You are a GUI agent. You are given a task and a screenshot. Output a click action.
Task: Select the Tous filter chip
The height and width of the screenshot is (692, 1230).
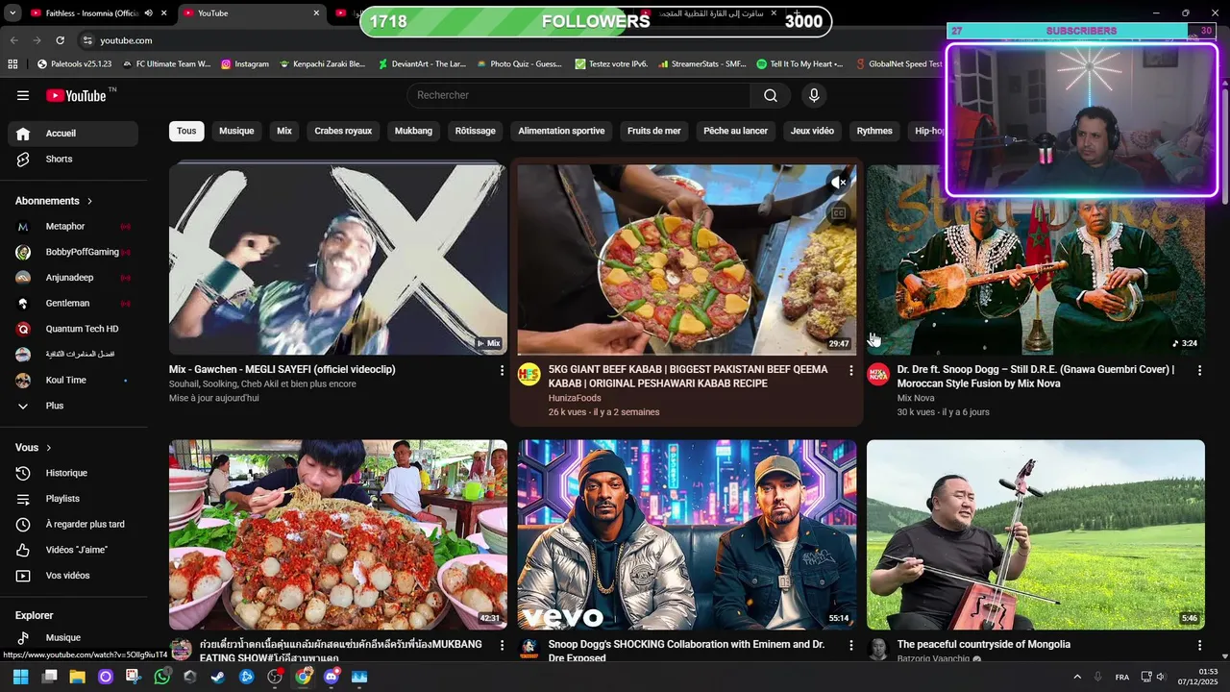[x=186, y=131]
